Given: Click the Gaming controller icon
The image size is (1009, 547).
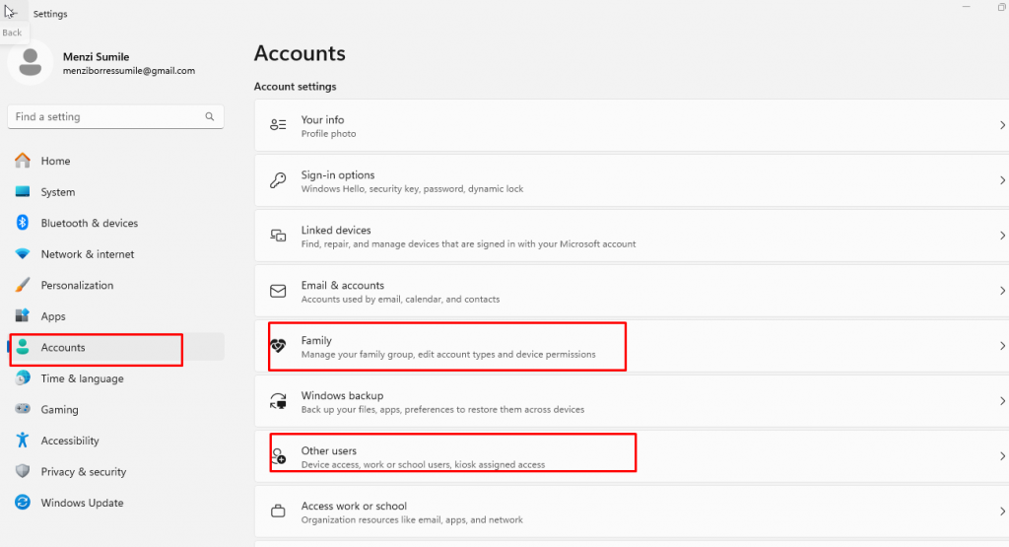Looking at the screenshot, I should point(23,409).
